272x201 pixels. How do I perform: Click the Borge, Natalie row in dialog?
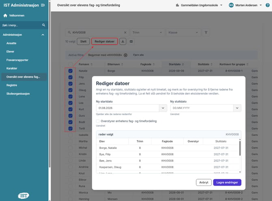(x=168, y=148)
